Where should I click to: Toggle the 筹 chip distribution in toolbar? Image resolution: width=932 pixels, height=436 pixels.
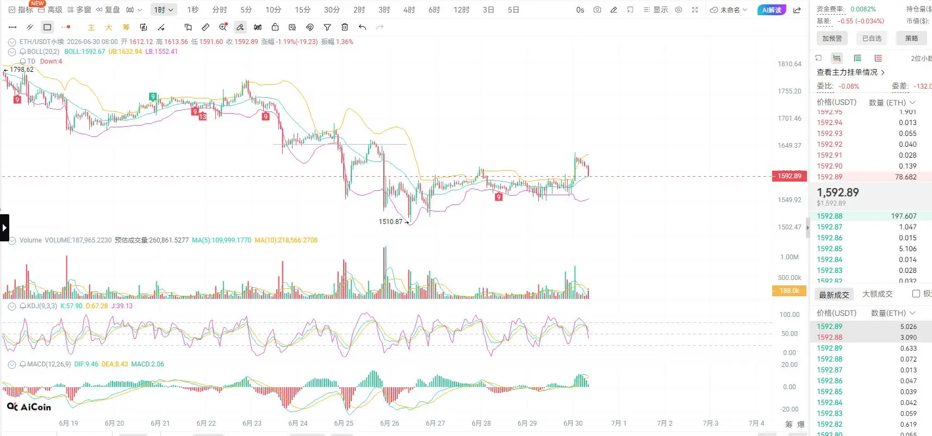pos(126,27)
